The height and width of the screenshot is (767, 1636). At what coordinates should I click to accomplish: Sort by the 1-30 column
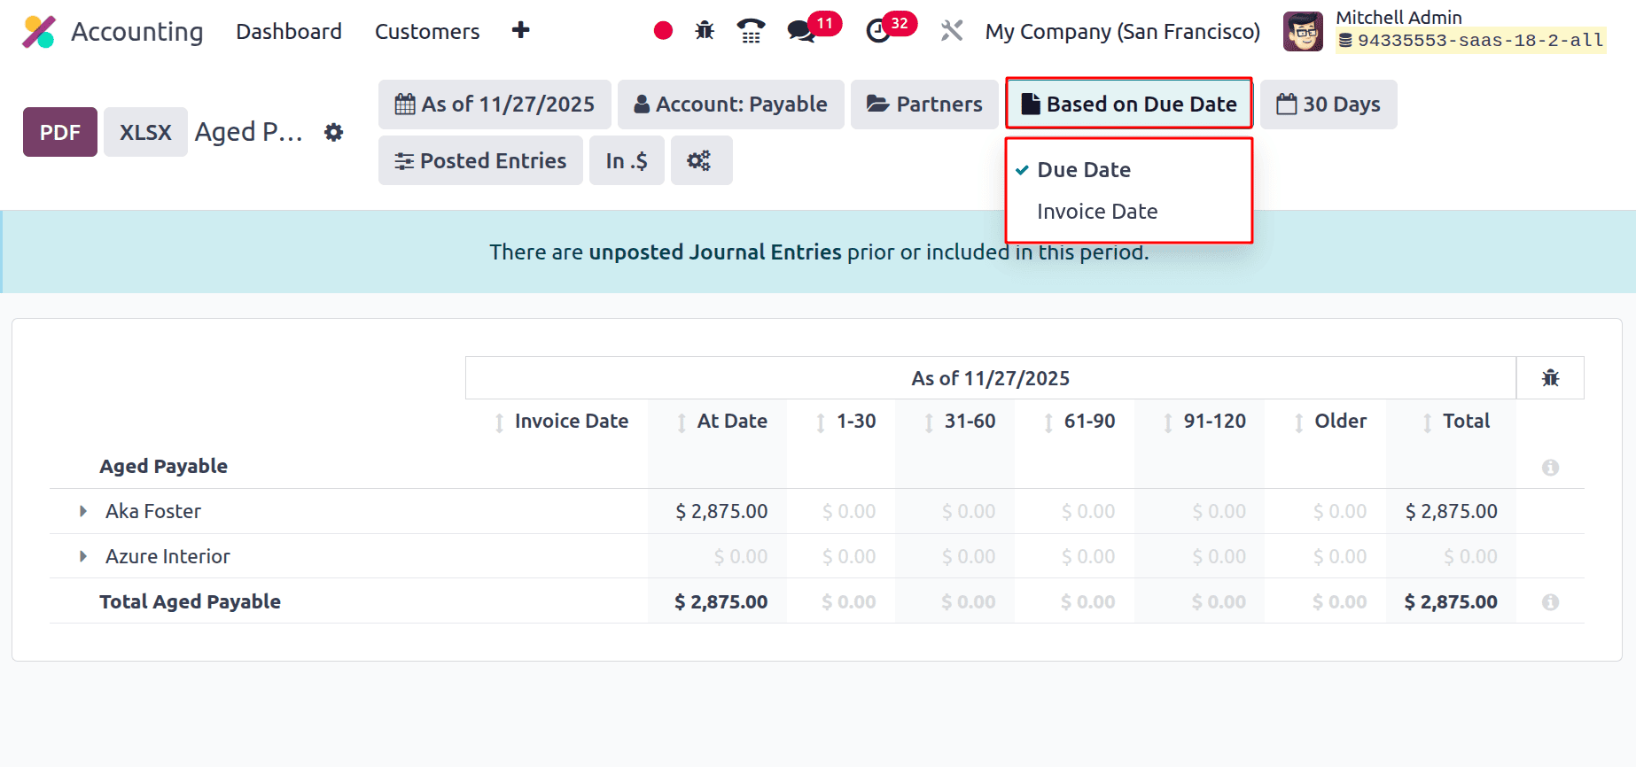[821, 422]
